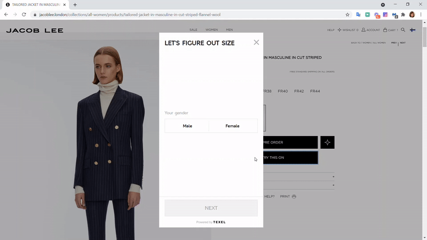Screen dimensions: 427x240
Task: Select Female as your gender
Action: coord(233,126)
